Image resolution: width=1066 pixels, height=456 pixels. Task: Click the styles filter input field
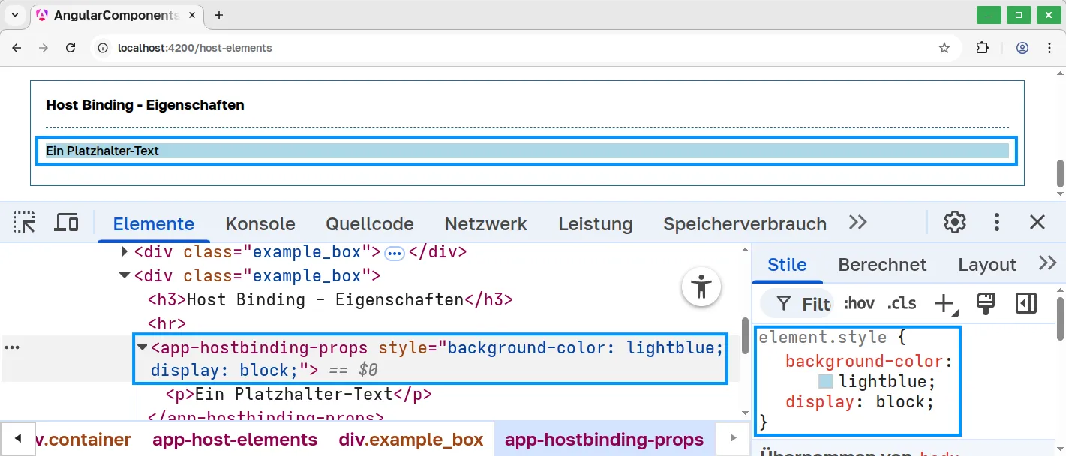[797, 304]
